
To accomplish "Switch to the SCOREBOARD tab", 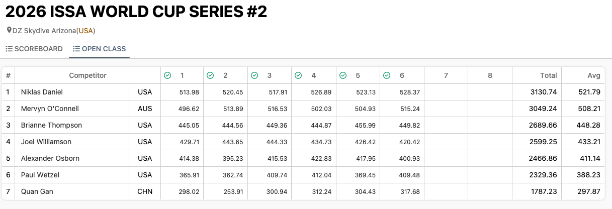I will pos(34,49).
